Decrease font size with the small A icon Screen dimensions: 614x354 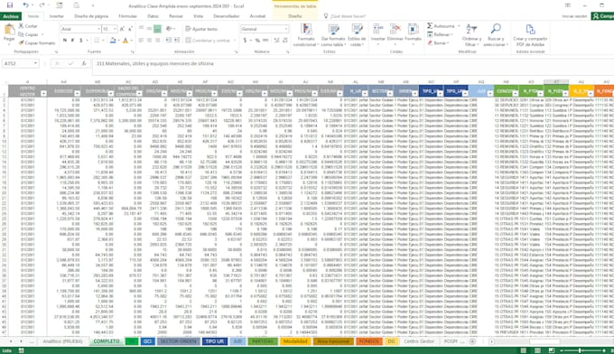click(x=130, y=29)
